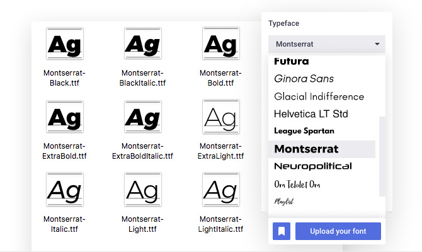Select the Montserrat-Italic.ttf file icon

click(x=65, y=190)
